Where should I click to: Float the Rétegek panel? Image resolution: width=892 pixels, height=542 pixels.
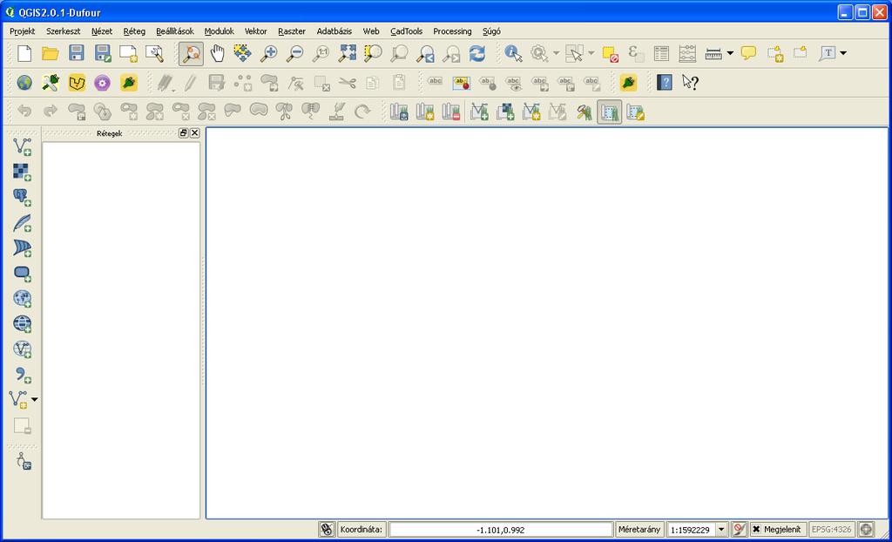[183, 132]
